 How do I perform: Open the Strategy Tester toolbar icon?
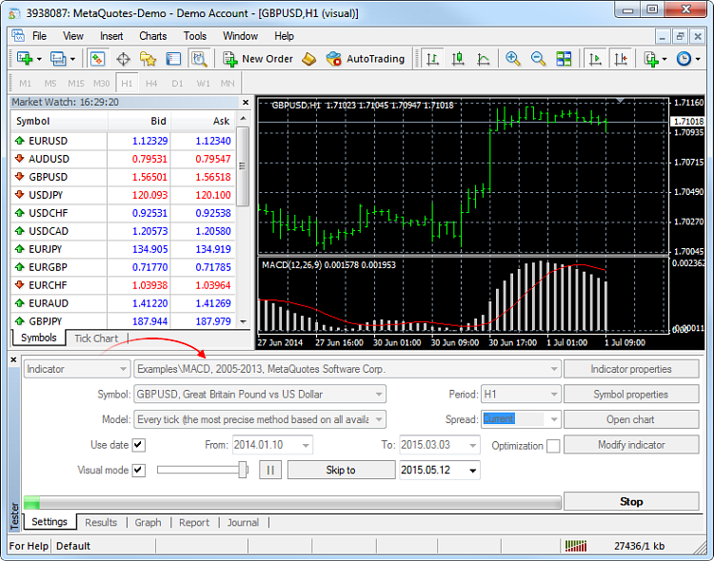click(x=198, y=59)
